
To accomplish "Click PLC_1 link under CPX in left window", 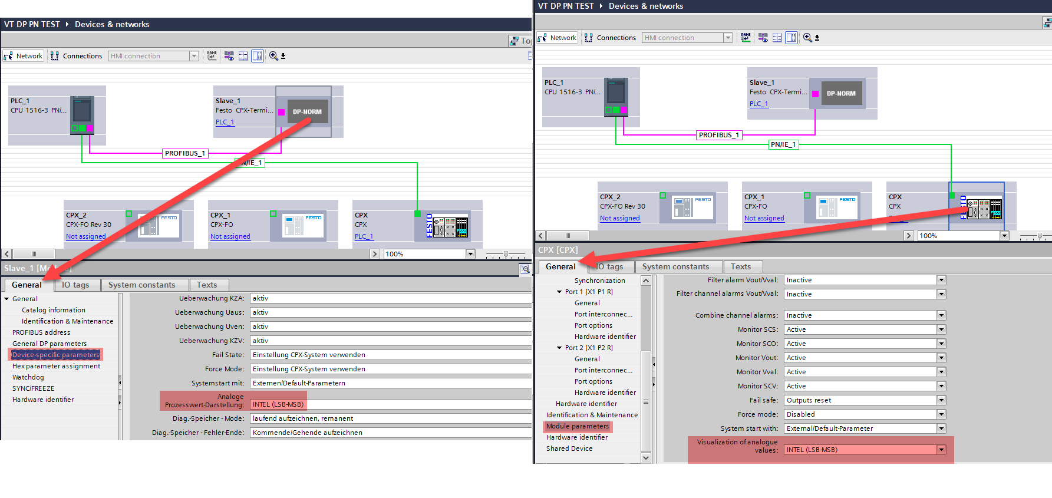I will tap(364, 236).
